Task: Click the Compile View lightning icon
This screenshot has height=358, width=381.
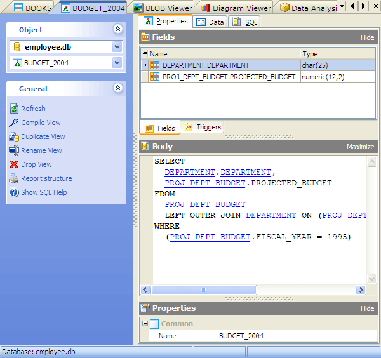Action: point(14,123)
